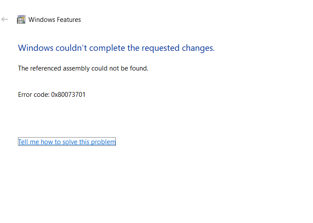Select the Windows Features title label

tap(55, 20)
